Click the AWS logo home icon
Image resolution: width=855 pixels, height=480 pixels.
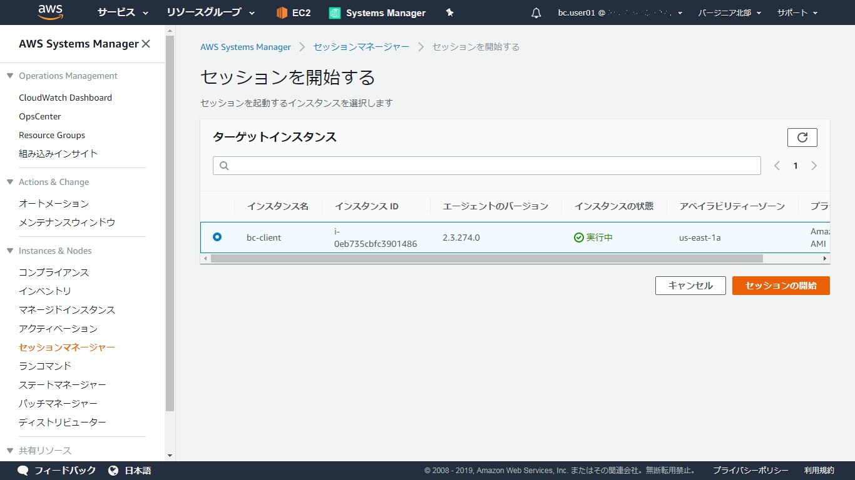(x=51, y=12)
